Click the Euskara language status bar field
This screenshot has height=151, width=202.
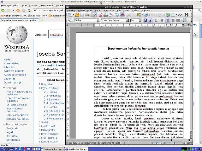[102, 143]
